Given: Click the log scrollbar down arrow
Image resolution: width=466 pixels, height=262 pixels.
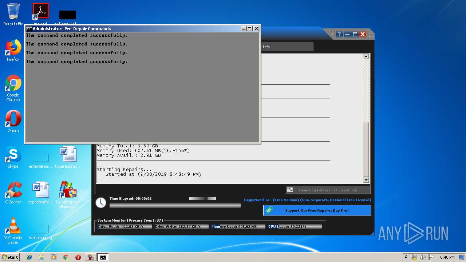Looking at the screenshot, I should pyautogui.click(x=366, y=180).
